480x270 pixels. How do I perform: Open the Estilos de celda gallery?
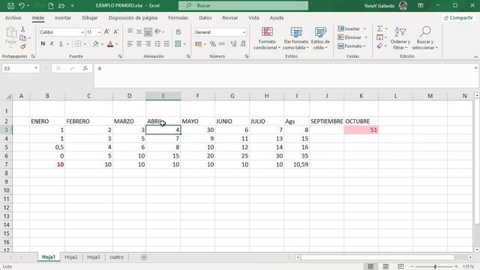(320, 38)
